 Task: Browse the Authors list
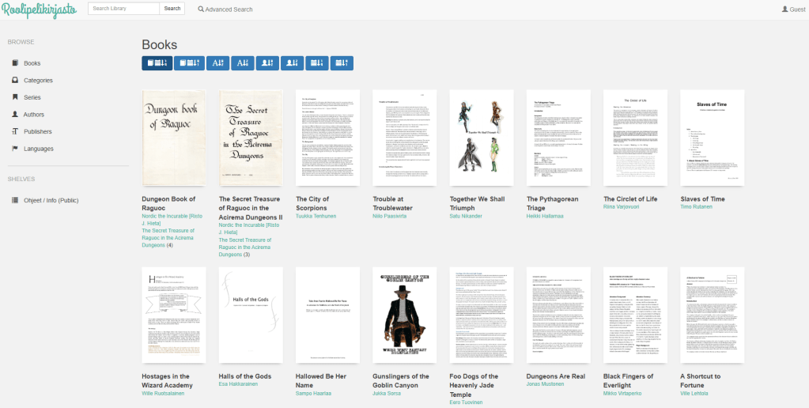pos(34,115)
